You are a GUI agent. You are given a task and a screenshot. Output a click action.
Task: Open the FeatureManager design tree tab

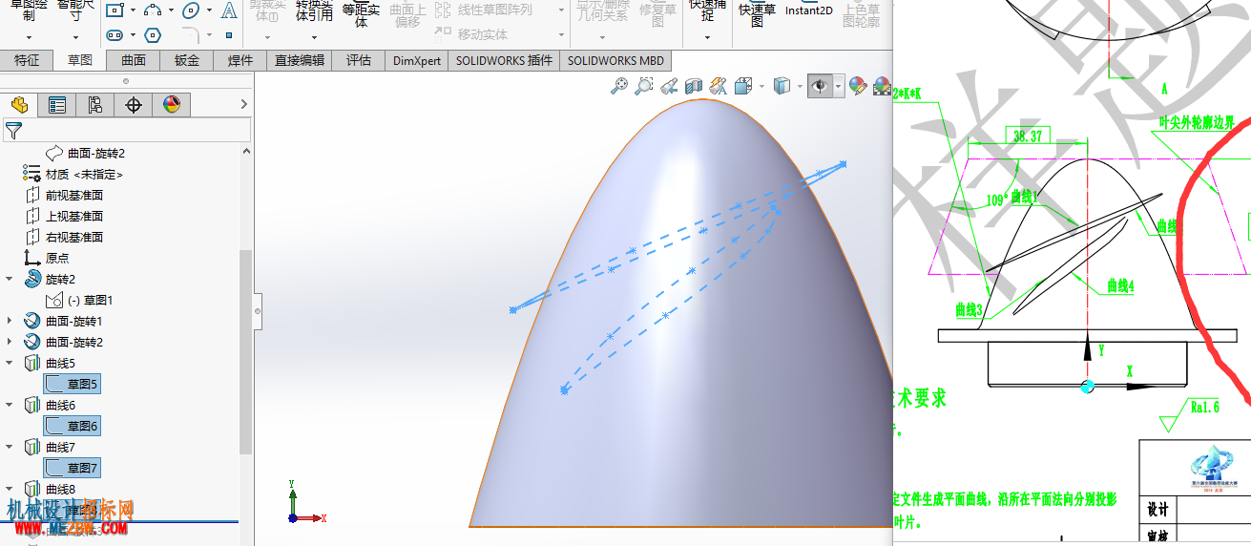coord(19,105)
